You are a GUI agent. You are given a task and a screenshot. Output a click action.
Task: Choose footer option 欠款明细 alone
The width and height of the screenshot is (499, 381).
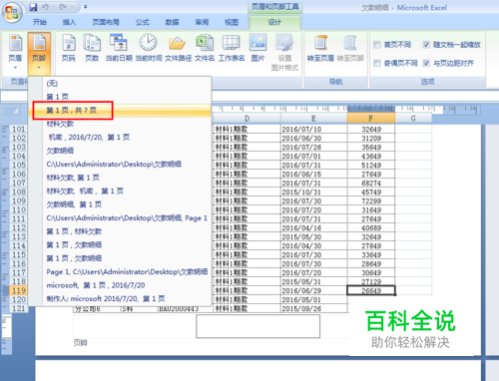120,151
